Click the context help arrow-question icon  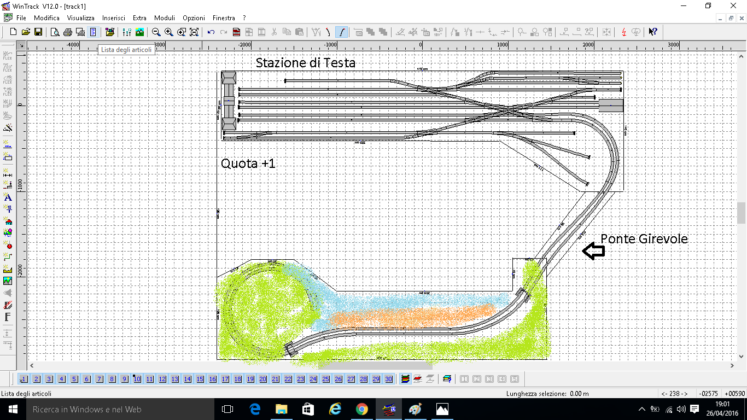(x=652, y=32)
